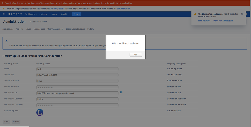Click the 'URL is valid and reachable.' text

point(126,43)
